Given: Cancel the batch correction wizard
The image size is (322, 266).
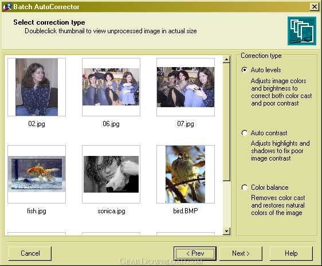Looking at the screenshot, I should click(x=30, y=253).
